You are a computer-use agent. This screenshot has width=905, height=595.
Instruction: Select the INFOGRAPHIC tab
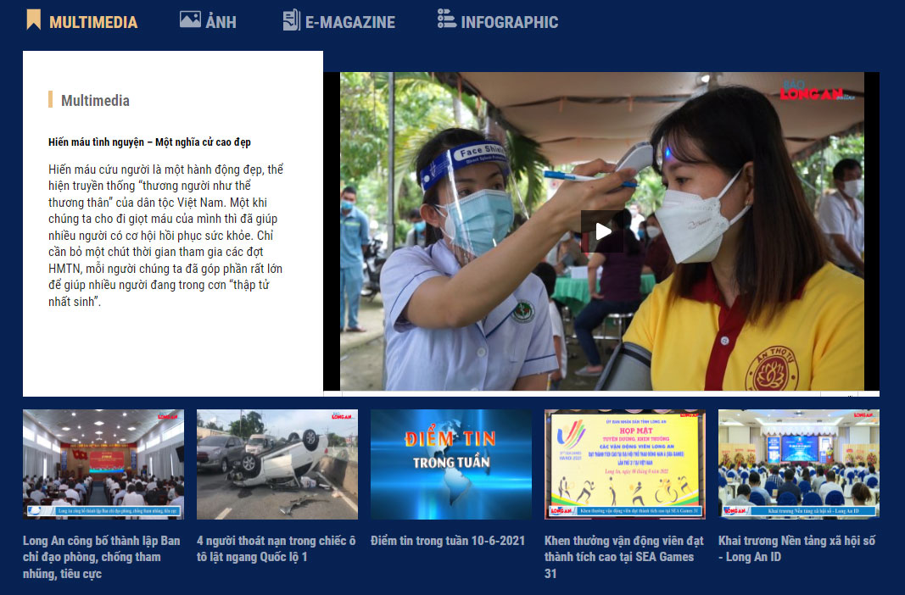(x=509, y=22)
